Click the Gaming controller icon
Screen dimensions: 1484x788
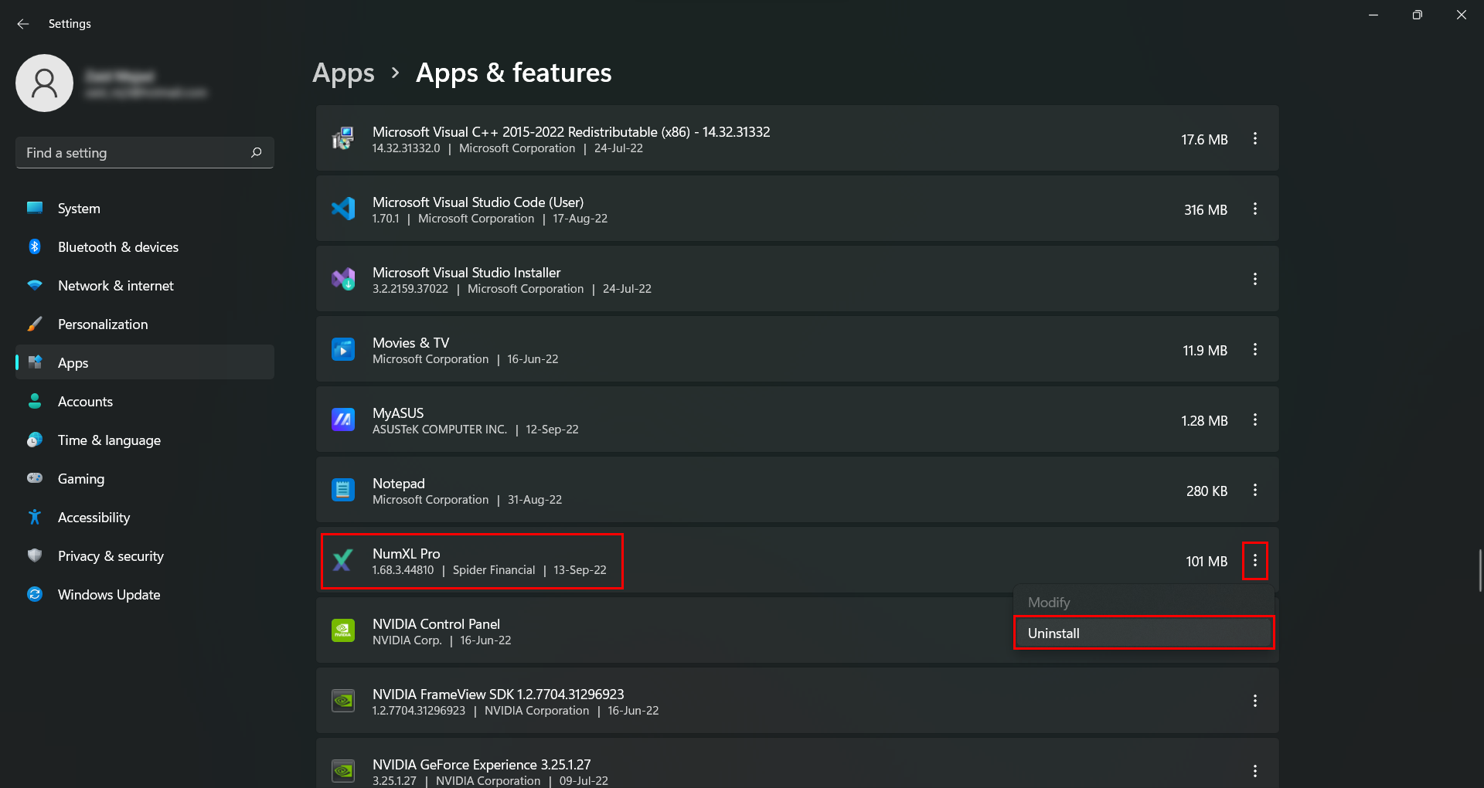[x=35, y=477]
